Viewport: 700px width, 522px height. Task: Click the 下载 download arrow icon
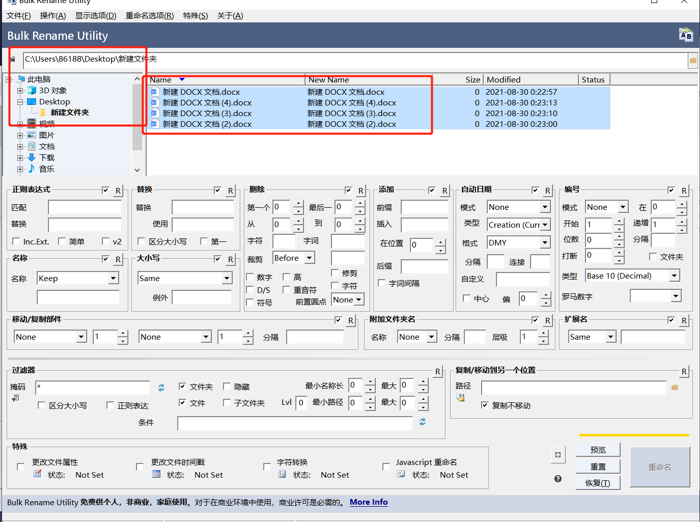point(32,157)
